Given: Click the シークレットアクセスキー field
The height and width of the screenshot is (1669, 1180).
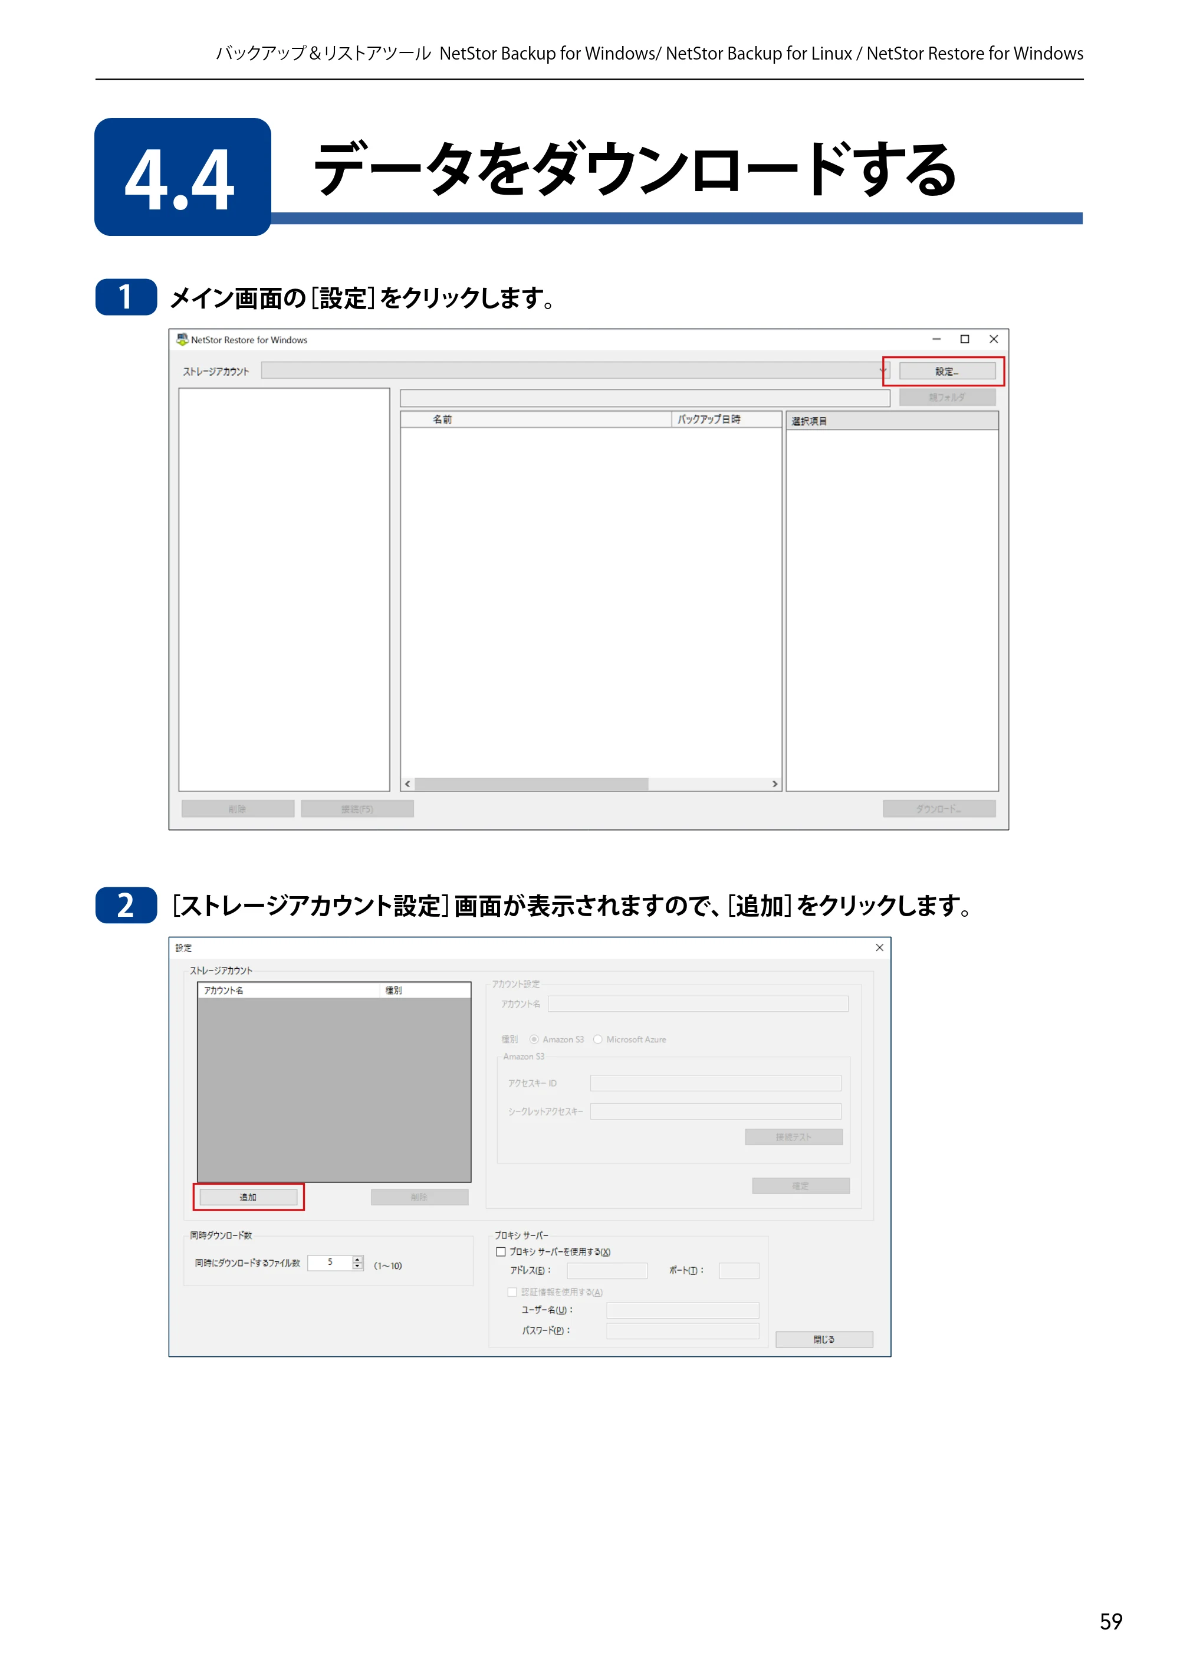Looking at the screenshot, I should (716, 1111).
